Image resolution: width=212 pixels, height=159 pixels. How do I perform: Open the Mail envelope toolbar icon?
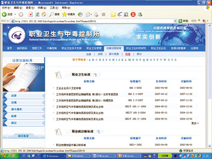point(88,14)
